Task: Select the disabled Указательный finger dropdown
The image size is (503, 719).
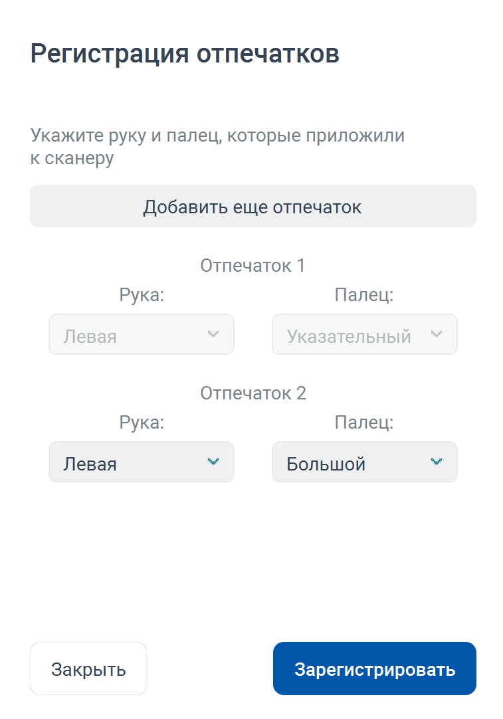Action: click(x=365, y=334)
